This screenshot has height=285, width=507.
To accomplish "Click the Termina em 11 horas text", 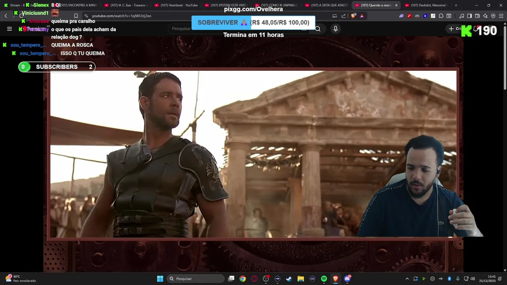I will [x=253, y=35].
